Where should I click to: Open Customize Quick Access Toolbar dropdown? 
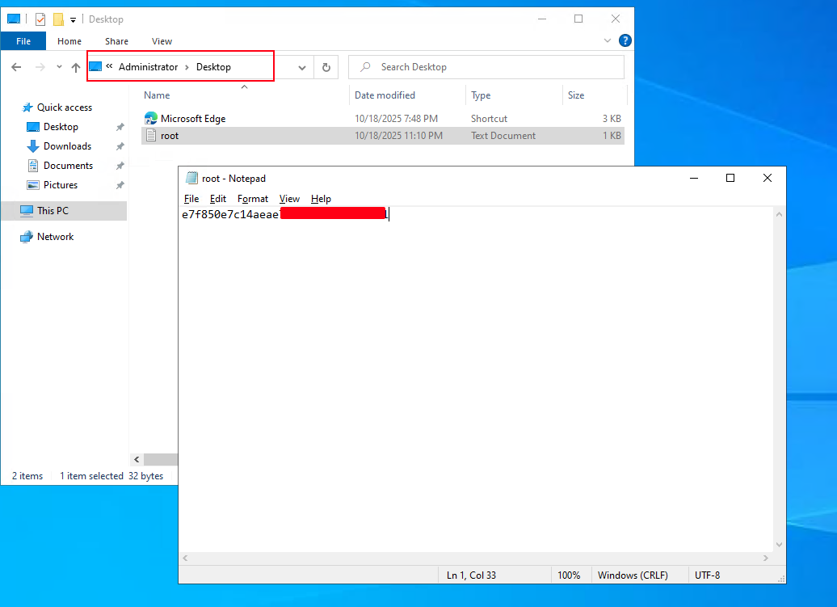coord(74,19)
